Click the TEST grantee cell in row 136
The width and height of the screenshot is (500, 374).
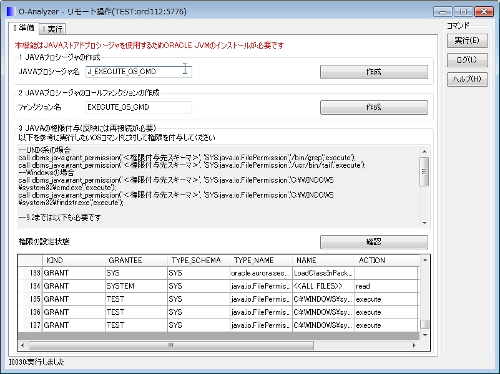(x=136, y=312)
